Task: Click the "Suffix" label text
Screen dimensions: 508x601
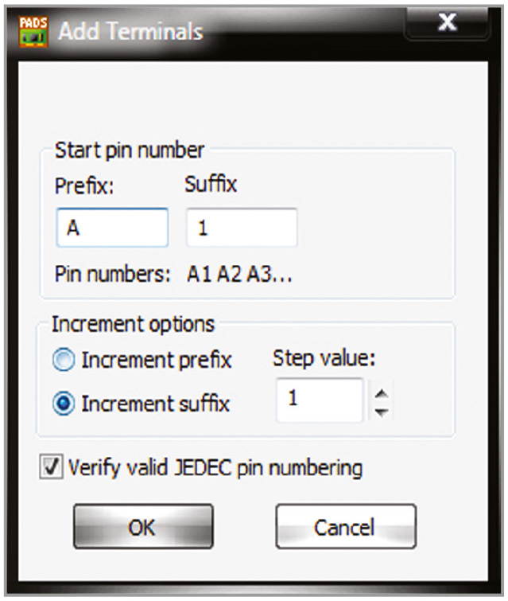Action: [210, 185]
